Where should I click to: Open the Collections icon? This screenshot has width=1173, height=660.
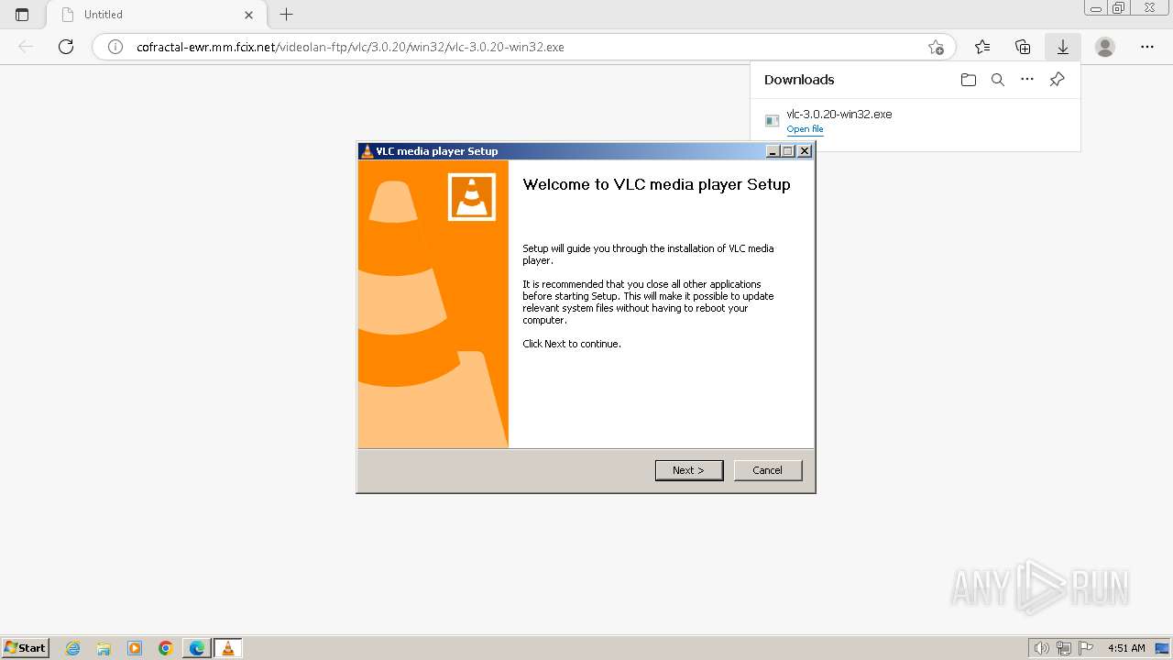coord(1023,47)
